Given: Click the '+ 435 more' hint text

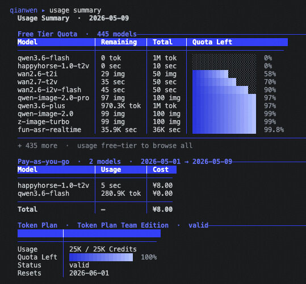Looking at the screenshot, I should [x=37, y=146].
